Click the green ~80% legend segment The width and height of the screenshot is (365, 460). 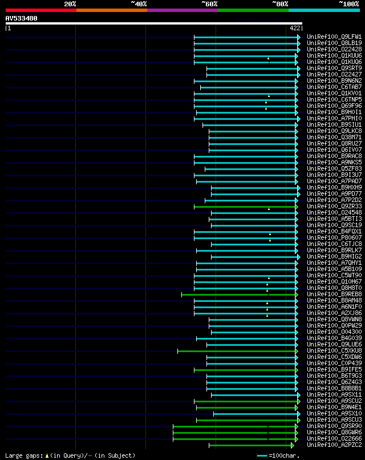(x=253, y=10)
